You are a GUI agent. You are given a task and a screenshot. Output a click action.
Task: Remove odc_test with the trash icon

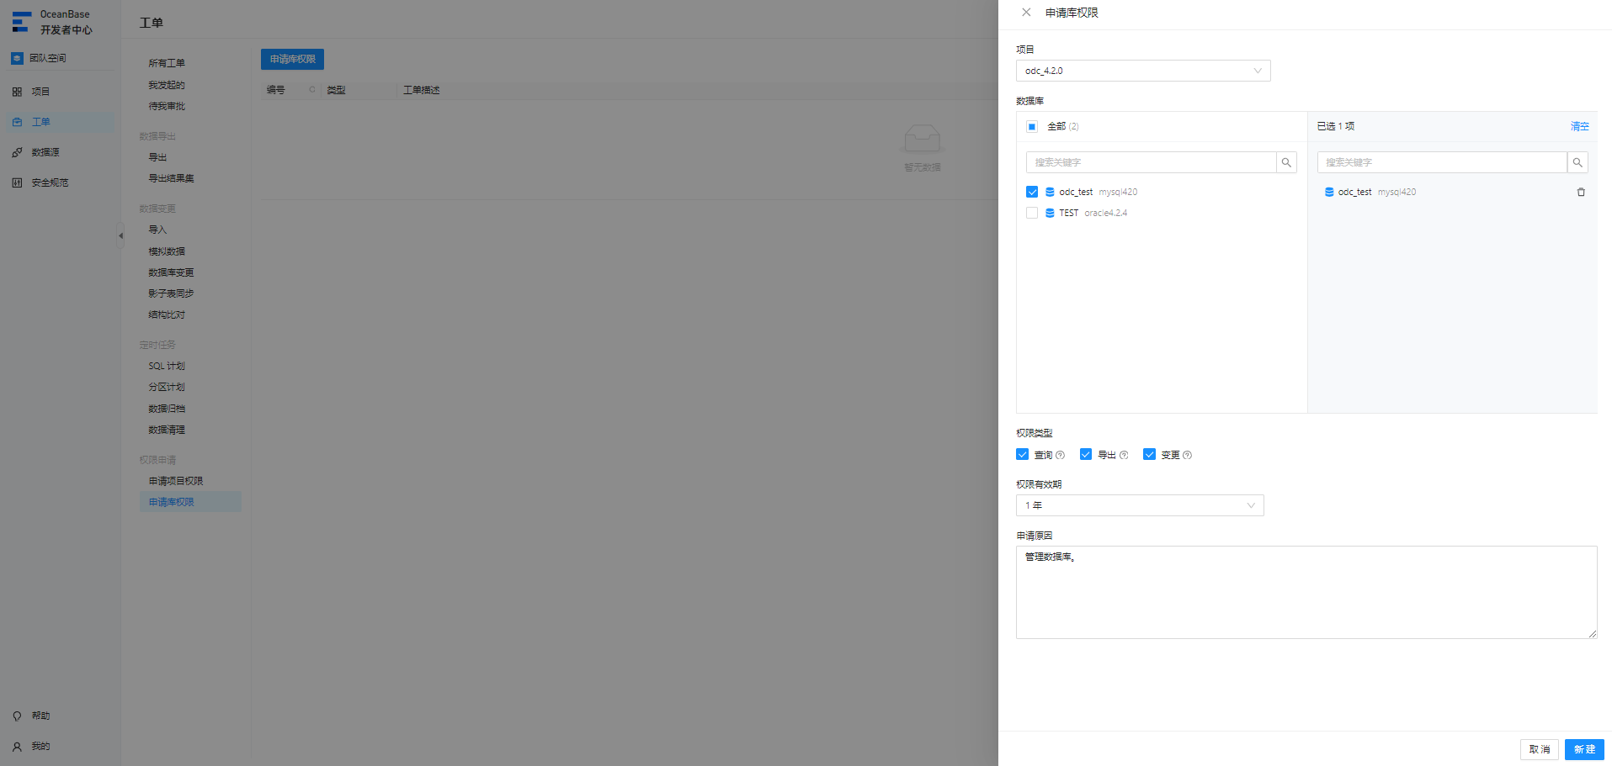pos(1581,192)
